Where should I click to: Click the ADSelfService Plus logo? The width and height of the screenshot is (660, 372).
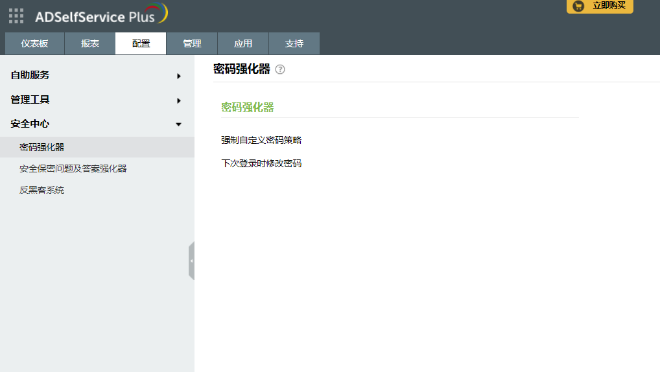(100, 16)
